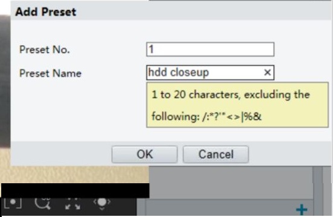Click the yellow character-limit tooltip

pyautogui.click(x=238, y=105)
